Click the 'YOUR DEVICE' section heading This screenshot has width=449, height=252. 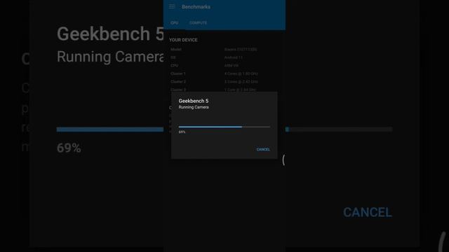(183, 40)
